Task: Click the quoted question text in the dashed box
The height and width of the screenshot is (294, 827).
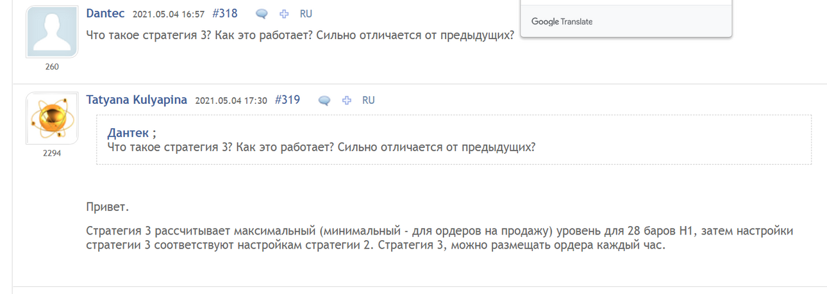Action: tap(321, 147)
